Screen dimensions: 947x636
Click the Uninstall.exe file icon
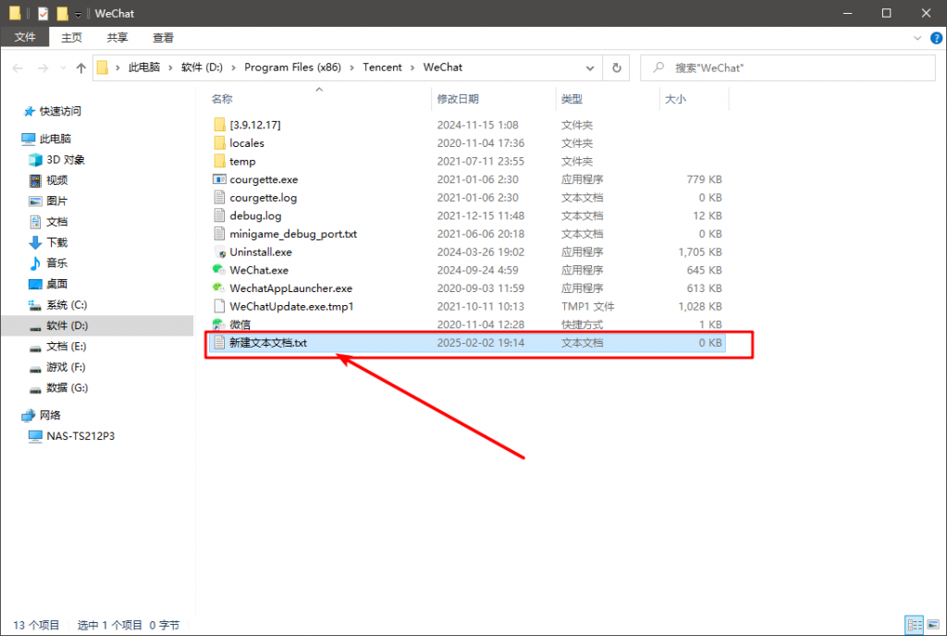tap(219, 252)
